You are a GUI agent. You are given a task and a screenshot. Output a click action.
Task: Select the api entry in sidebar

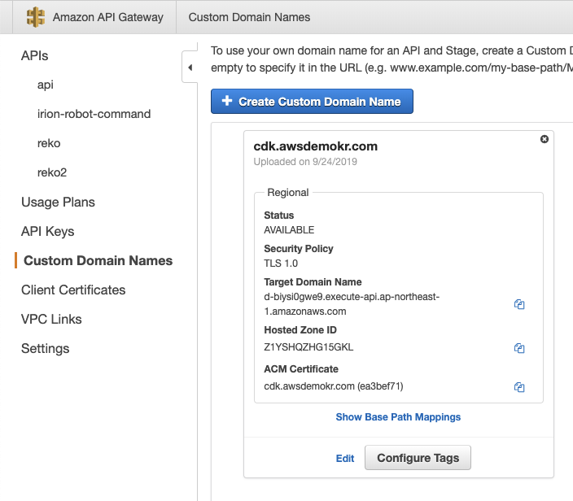(x=46, y=85)
